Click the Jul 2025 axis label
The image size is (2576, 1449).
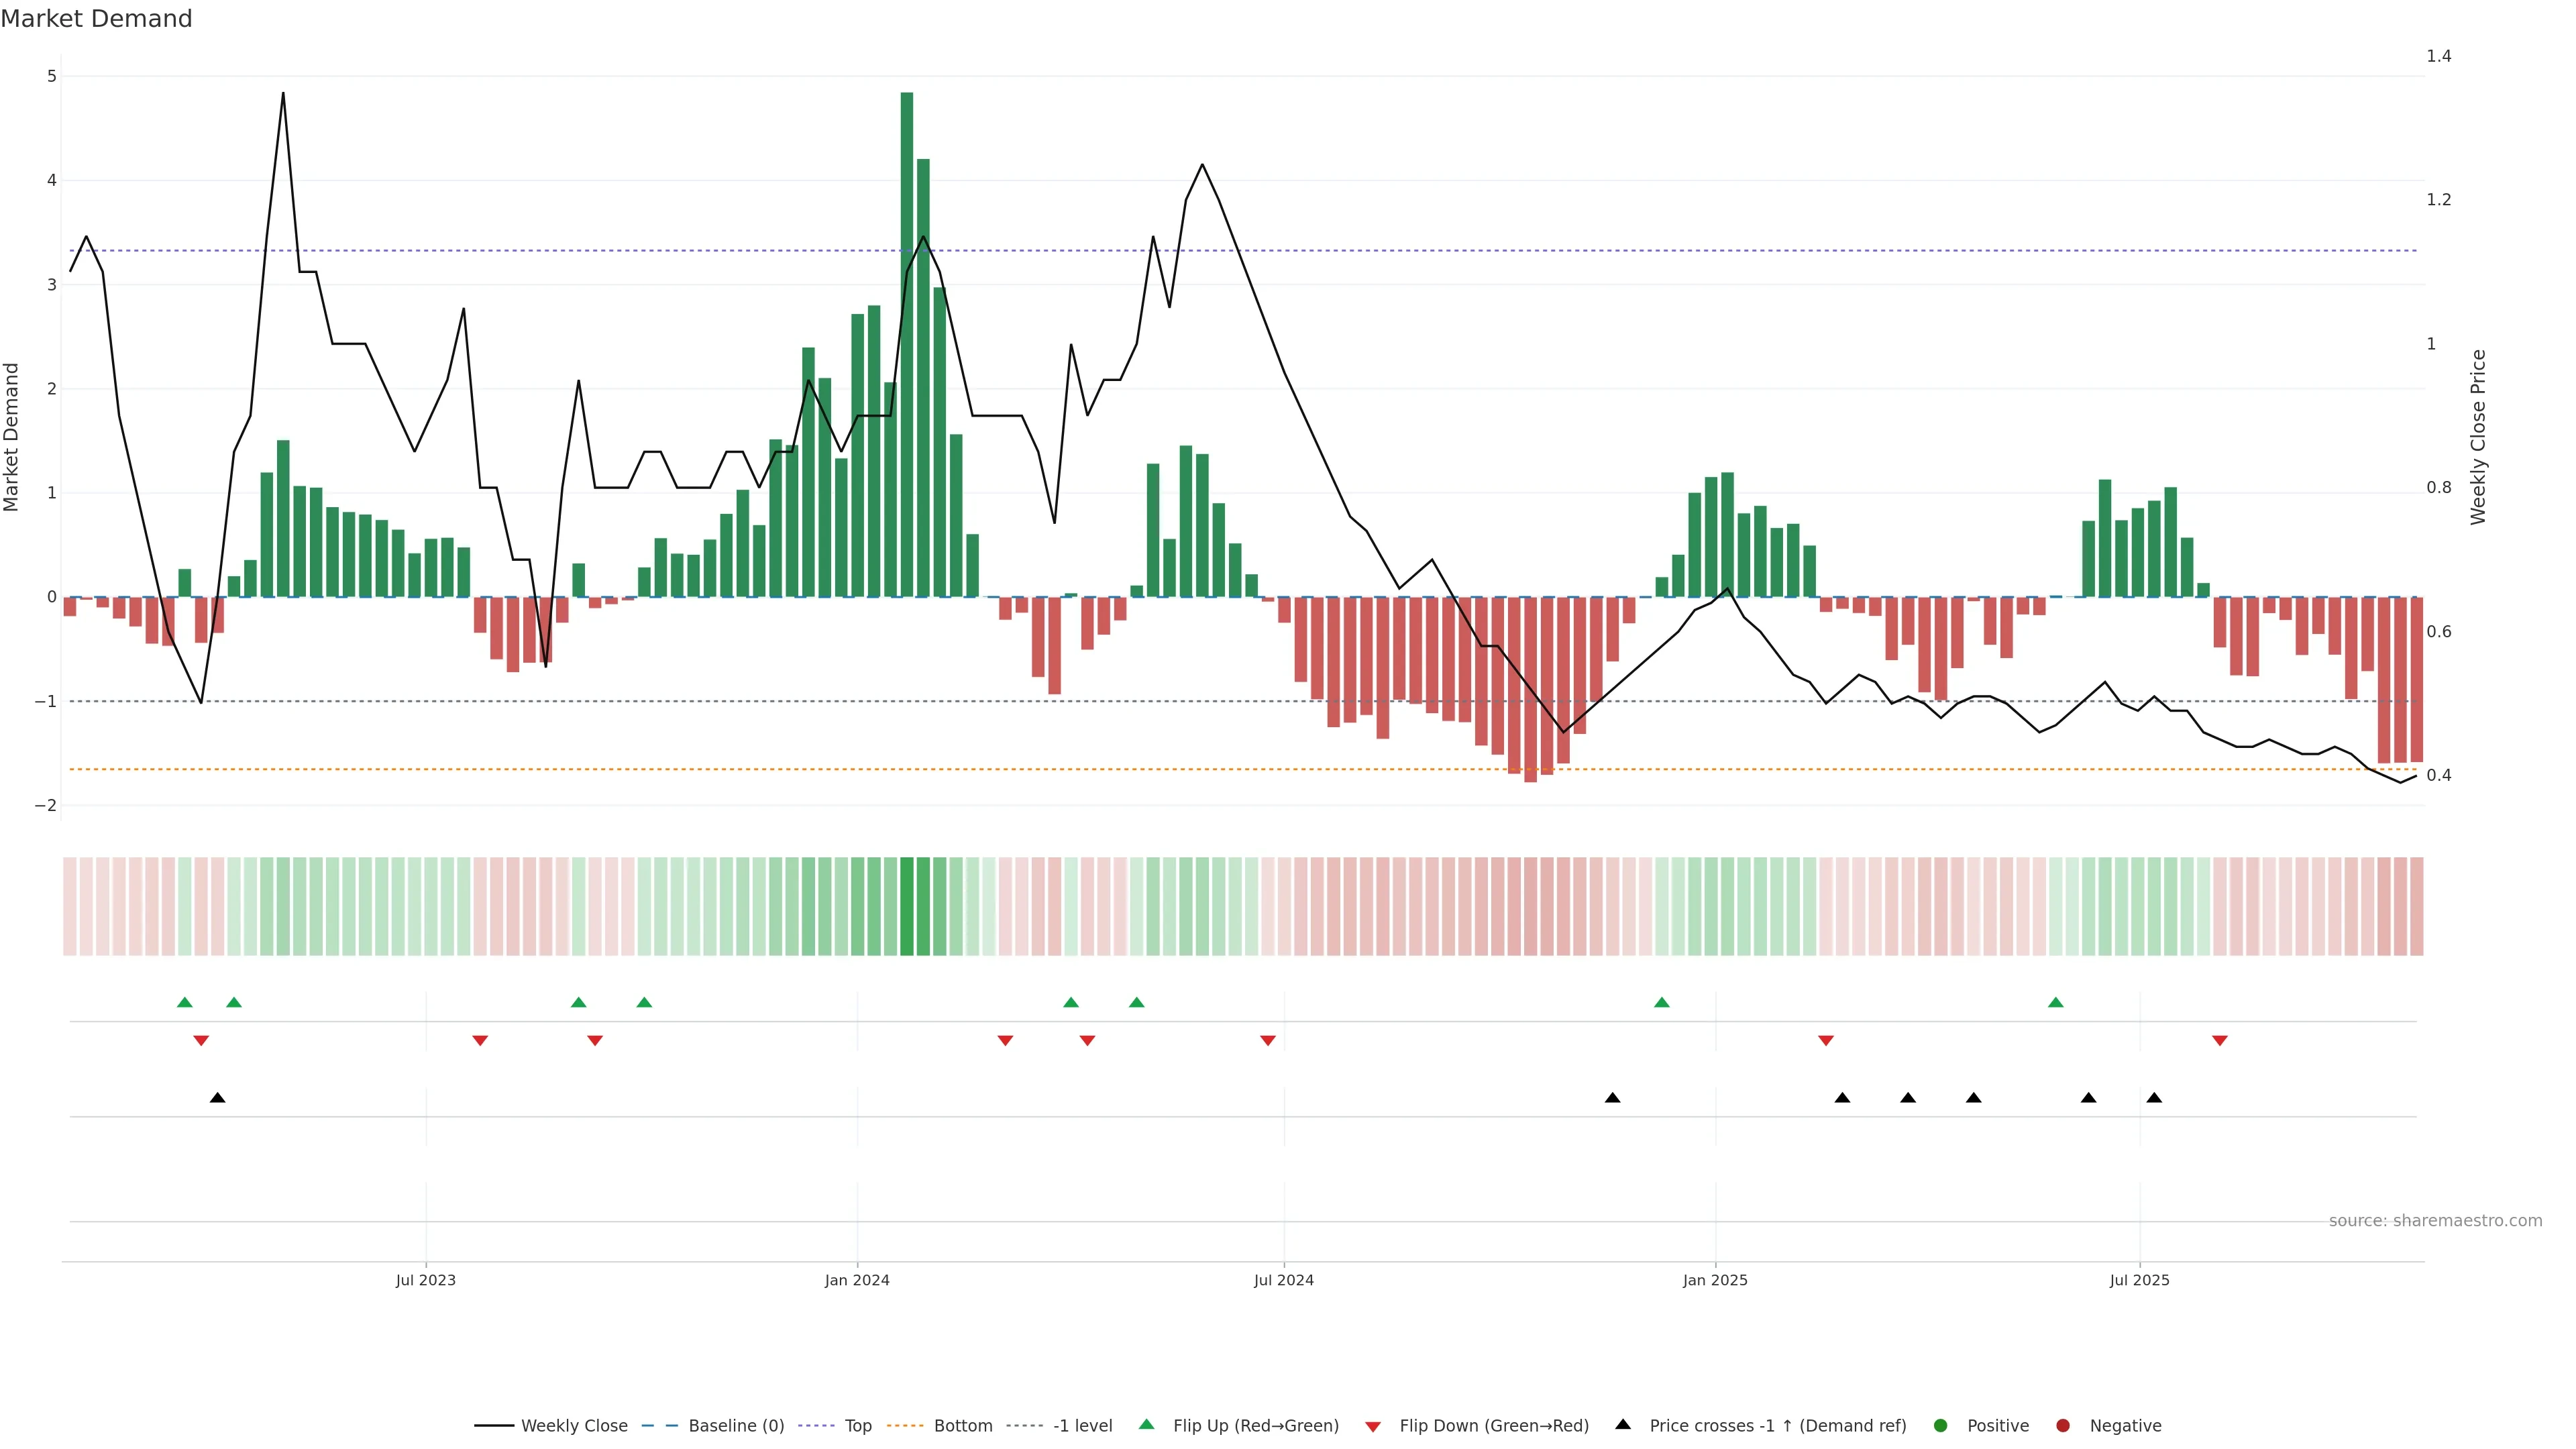(2140, 1280)
